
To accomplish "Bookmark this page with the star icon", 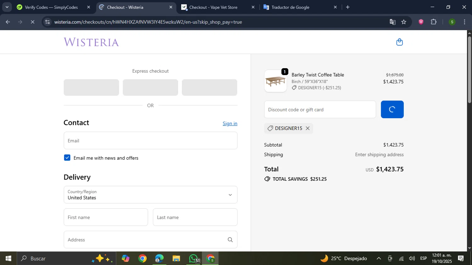I will point(404,22).
